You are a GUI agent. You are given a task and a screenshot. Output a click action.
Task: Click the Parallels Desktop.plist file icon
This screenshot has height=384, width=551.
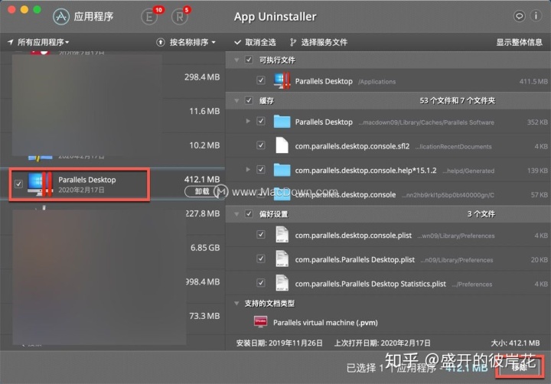coord(282,259)
